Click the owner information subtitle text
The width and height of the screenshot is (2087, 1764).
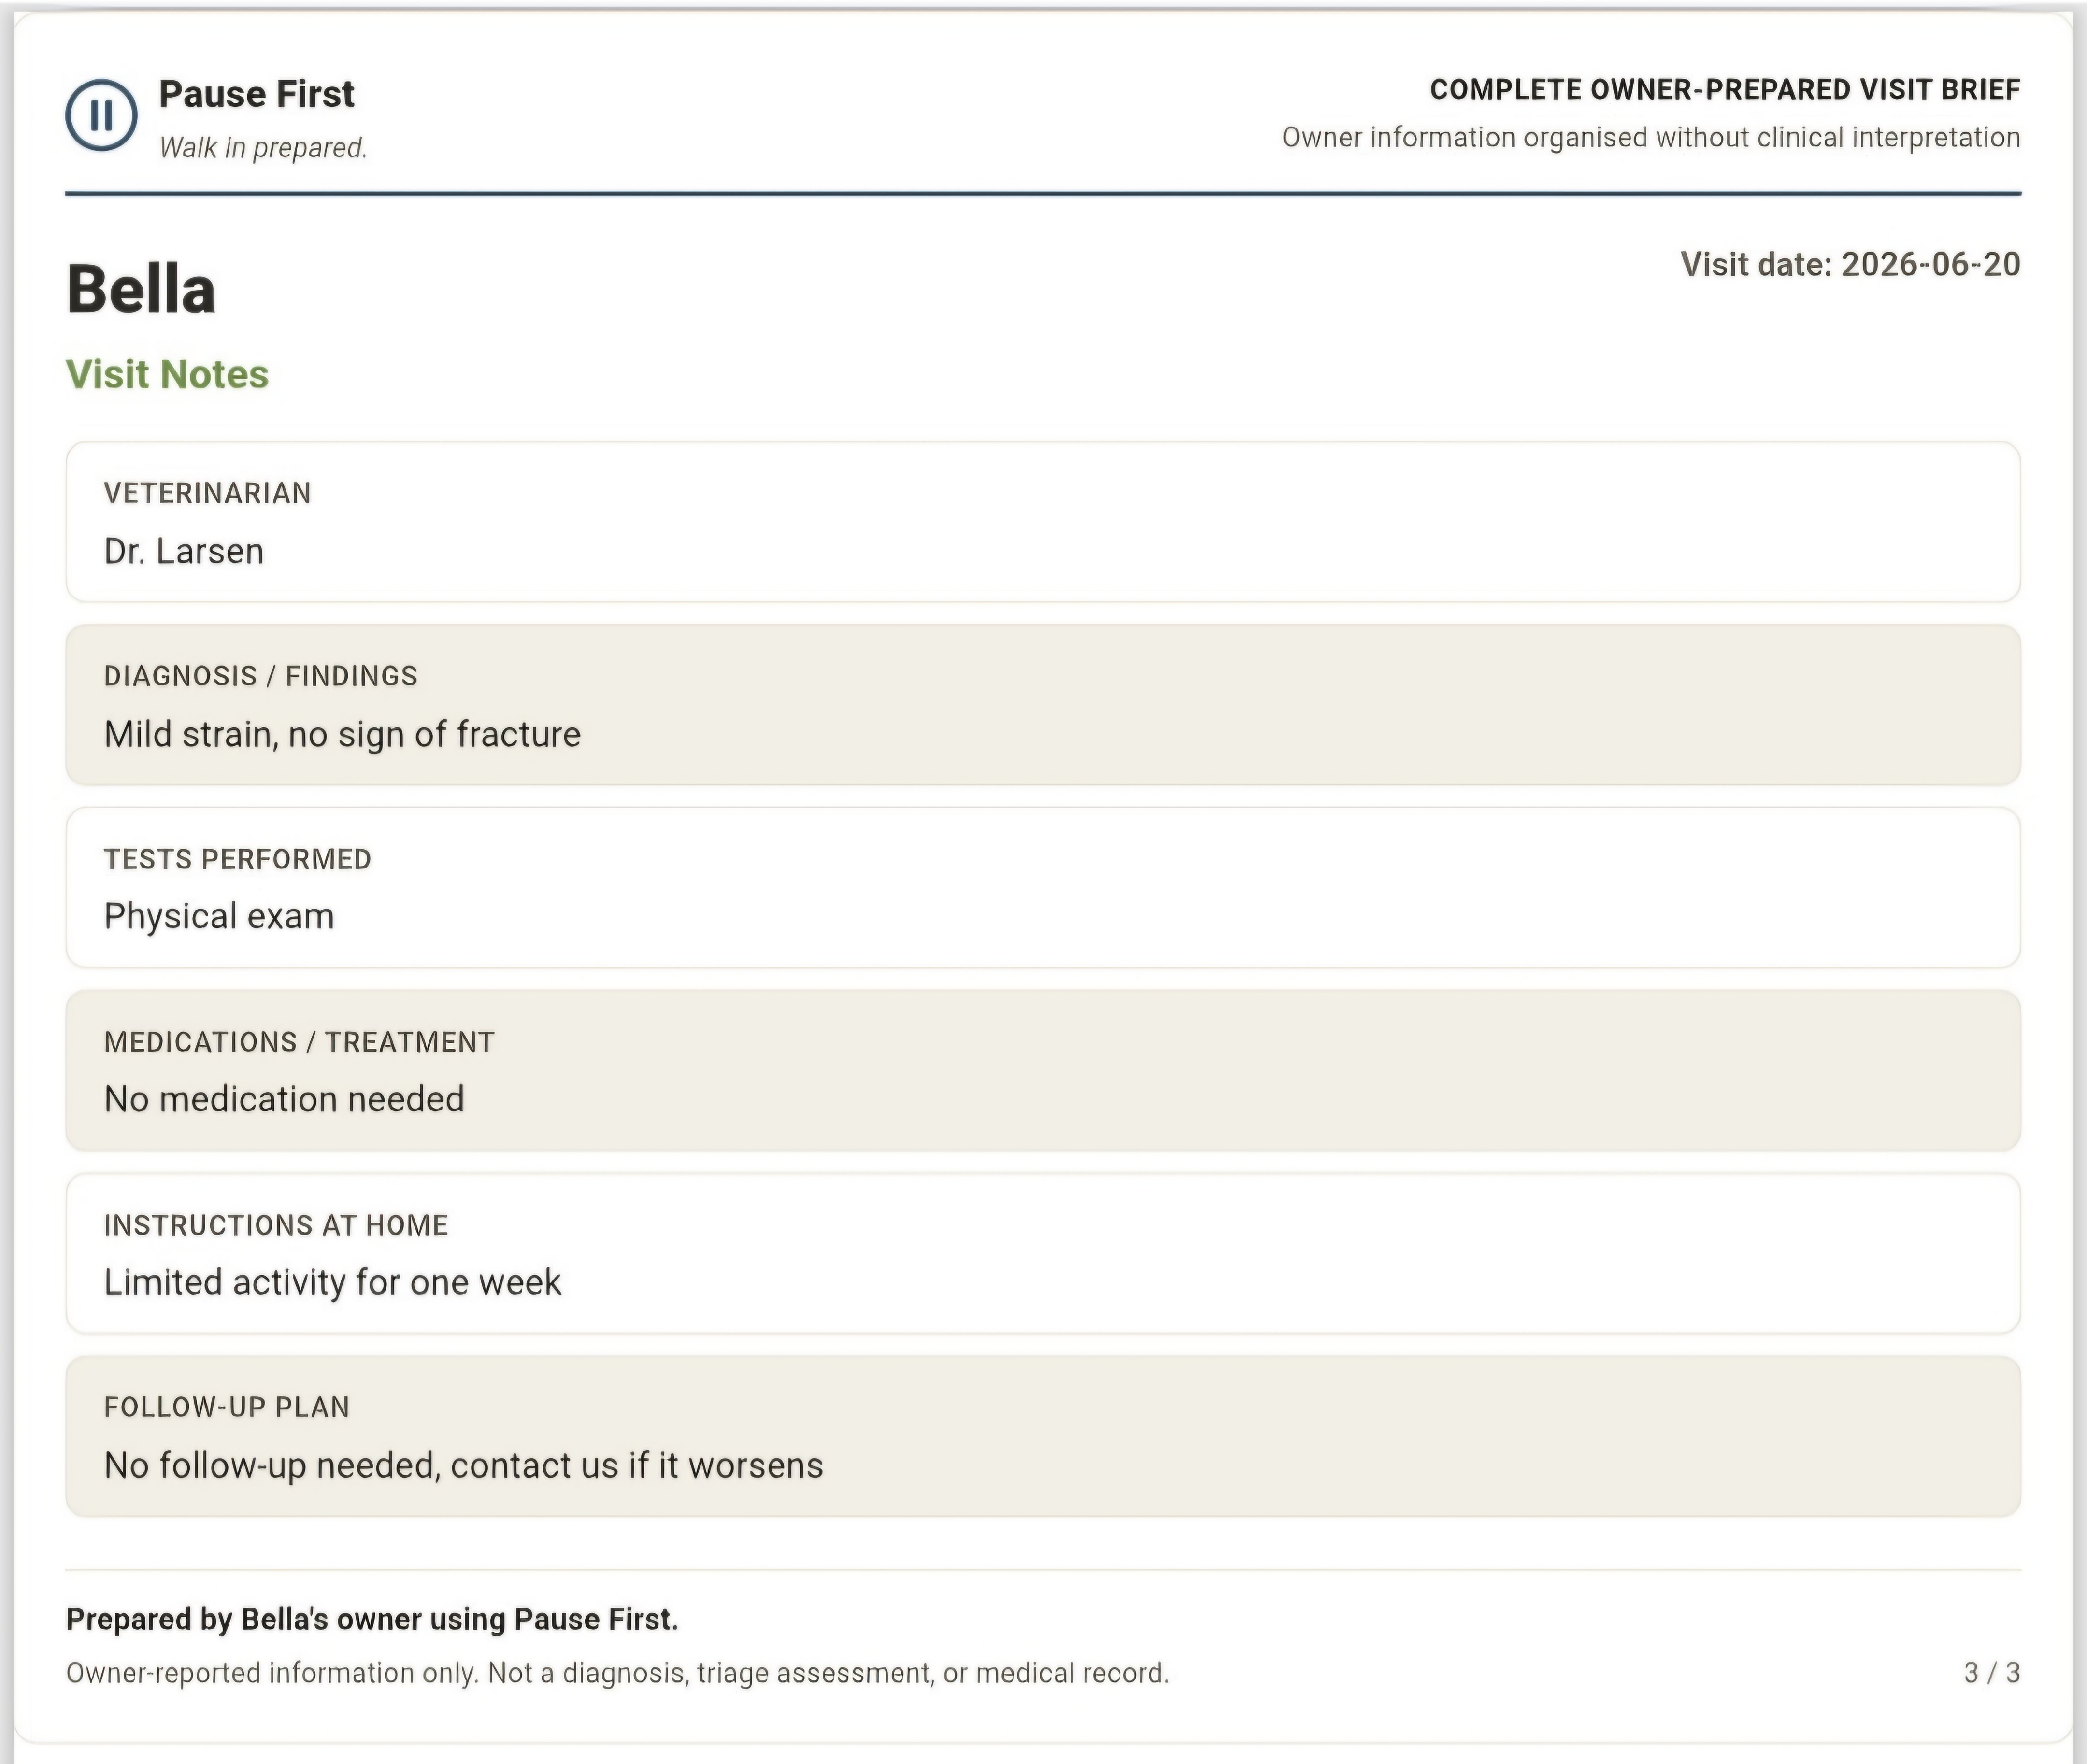click(1651, 137)
